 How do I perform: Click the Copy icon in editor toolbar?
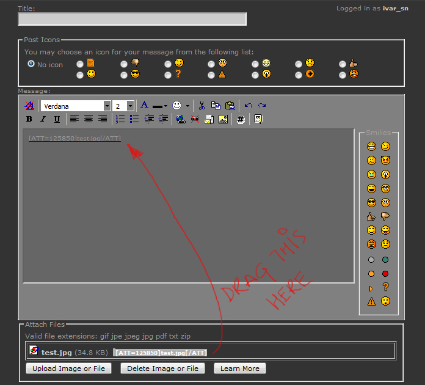(216, 106)
